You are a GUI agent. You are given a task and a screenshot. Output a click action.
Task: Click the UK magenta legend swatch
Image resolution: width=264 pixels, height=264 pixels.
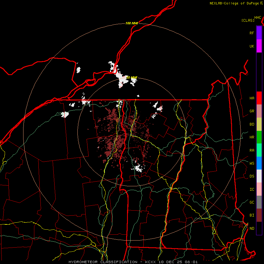click(x=259, y=46)
